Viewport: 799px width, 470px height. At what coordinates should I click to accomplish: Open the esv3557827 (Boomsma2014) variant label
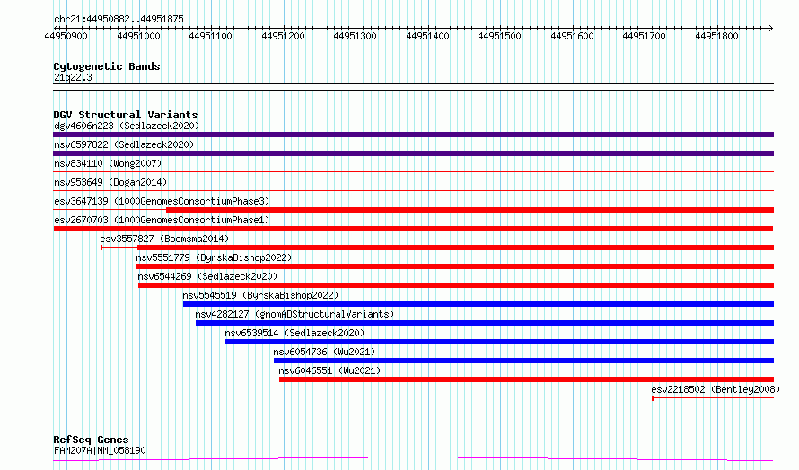coord(164,239)
